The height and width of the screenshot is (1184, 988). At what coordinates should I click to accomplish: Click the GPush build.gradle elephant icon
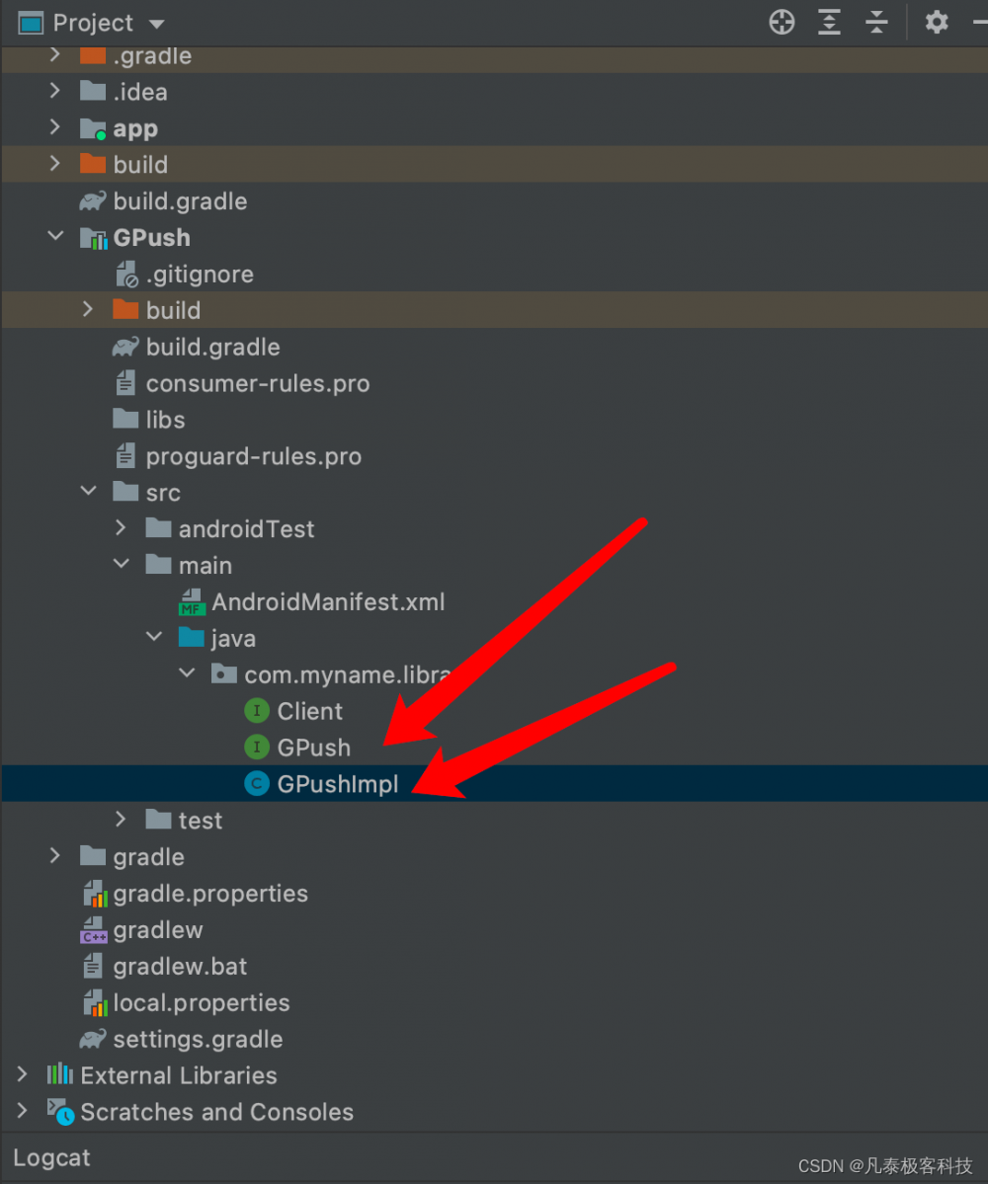(125, 347)
